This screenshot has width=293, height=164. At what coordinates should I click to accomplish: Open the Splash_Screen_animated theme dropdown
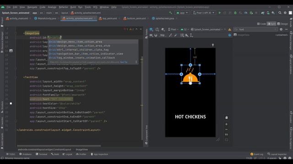(207, 29)
